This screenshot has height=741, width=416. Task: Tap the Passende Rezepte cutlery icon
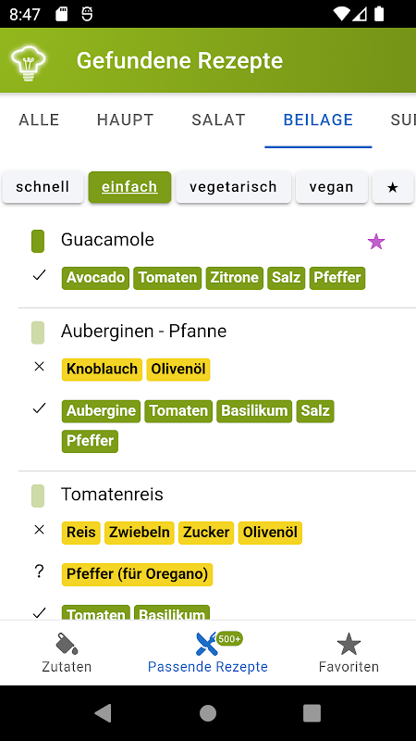206,643
